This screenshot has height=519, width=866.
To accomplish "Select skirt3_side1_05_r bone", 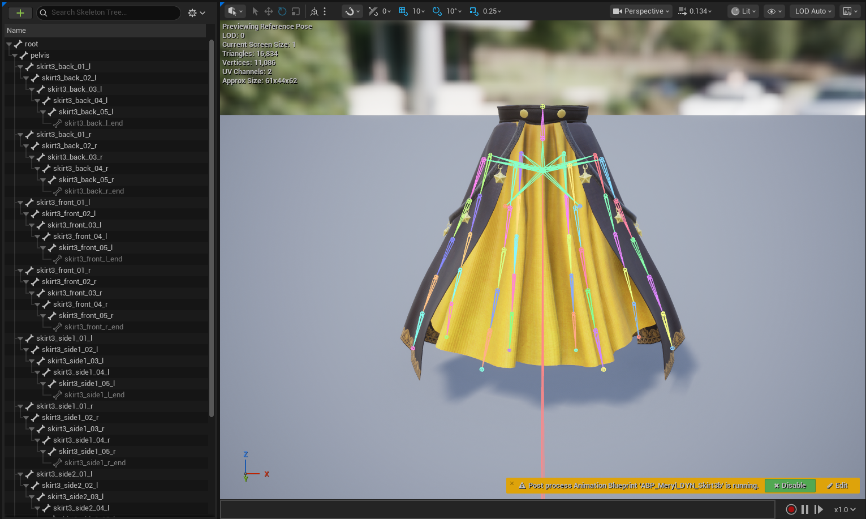I will click(87, 452).
